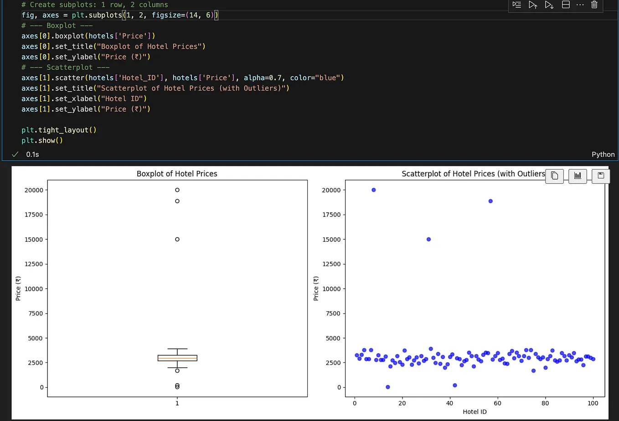619x421 pixels.
Task: Click the green execution success checkmark
Action: (15, 154)
